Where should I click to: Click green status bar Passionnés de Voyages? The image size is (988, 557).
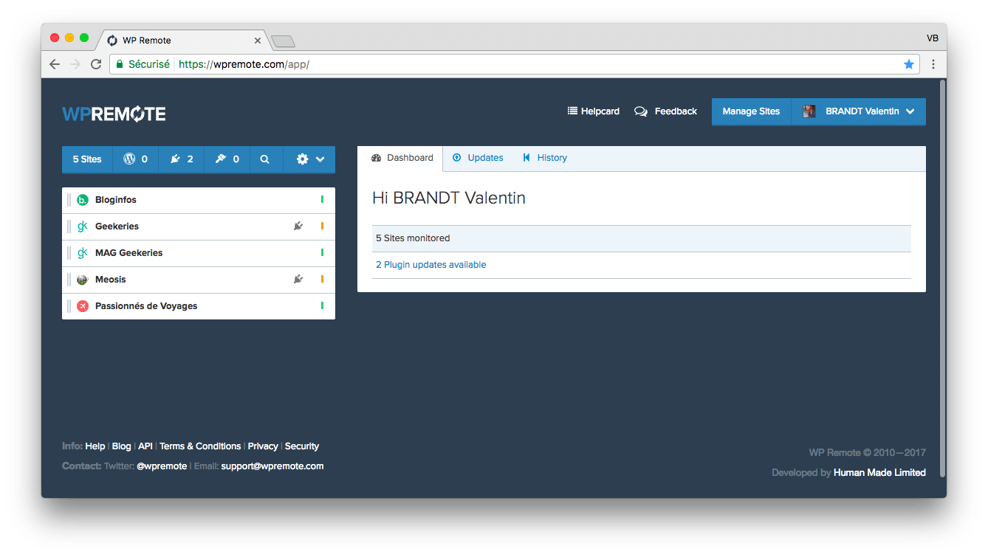[322, 306]
